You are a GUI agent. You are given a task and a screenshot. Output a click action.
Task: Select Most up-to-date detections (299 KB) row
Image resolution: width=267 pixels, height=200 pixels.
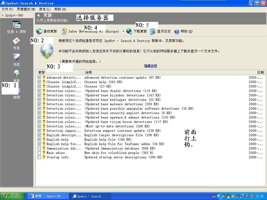[x=150, y=126]
